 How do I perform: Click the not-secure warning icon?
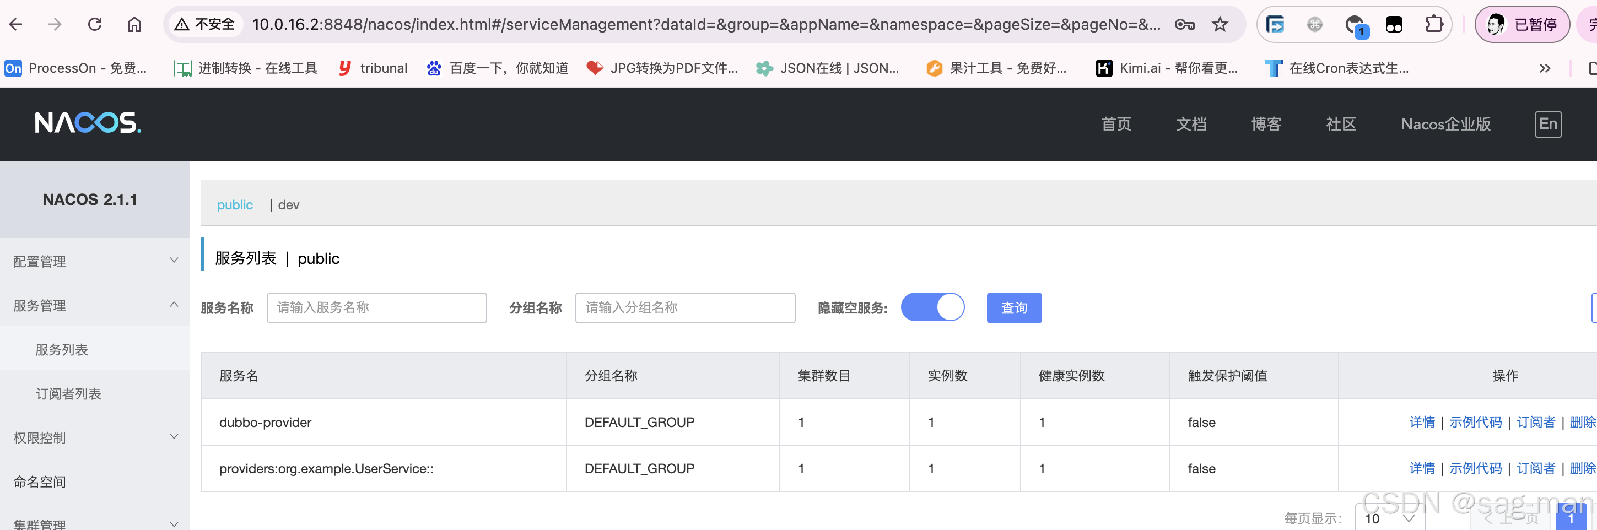click(182, 24)
